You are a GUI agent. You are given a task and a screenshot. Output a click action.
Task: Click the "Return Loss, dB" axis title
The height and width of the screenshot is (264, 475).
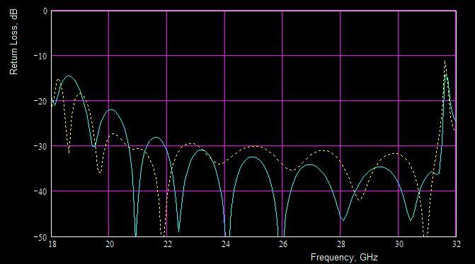[x=13, y=42]
